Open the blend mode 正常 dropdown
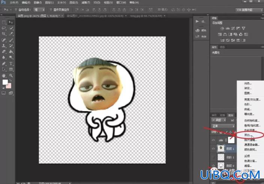This screenshot has width=264, height=184. pos(223,126)
